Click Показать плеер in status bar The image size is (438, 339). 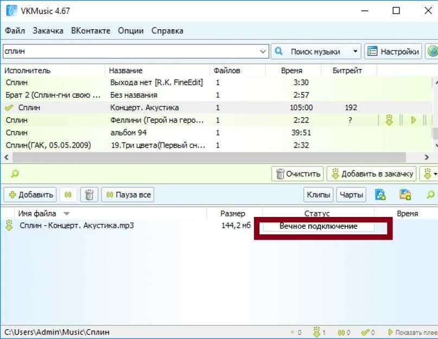click(413, 332)
